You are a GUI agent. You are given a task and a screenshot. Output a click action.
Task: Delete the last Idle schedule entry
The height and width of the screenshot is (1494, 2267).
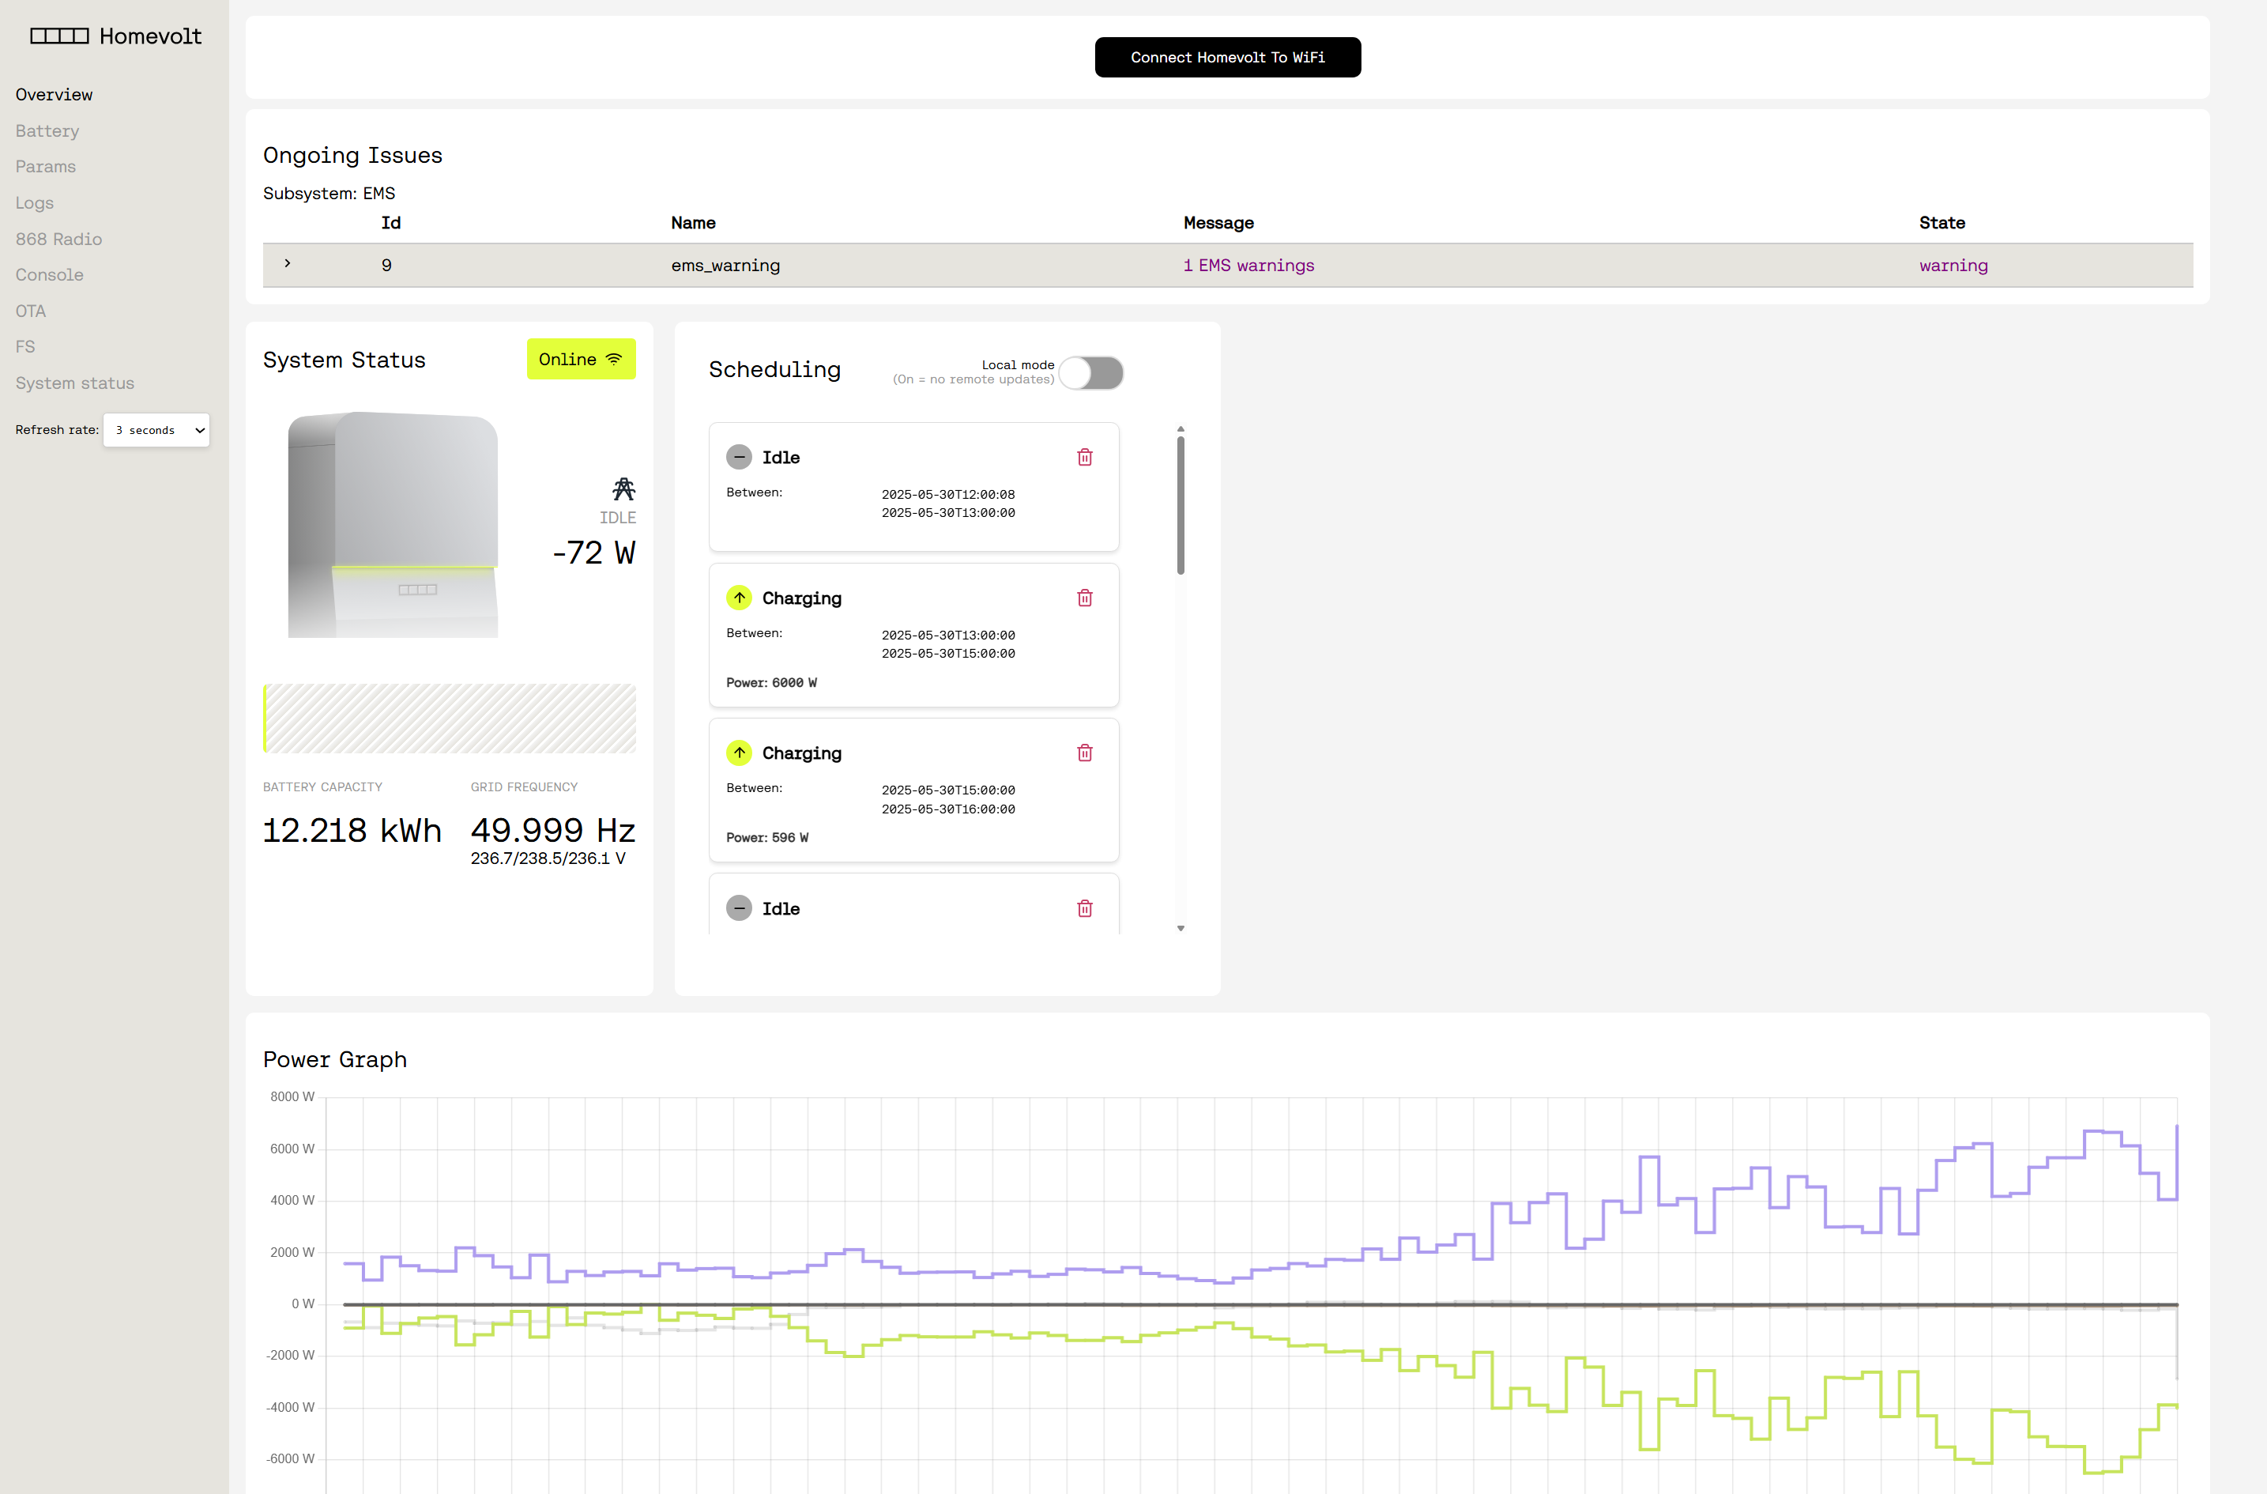[1084, 908]
